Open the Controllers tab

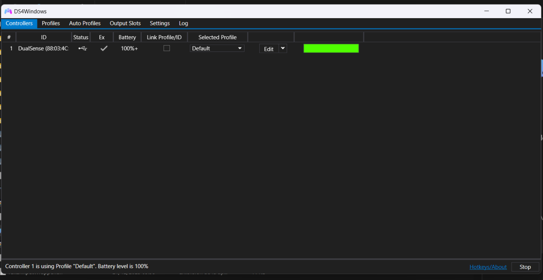[x=19, y=23]
